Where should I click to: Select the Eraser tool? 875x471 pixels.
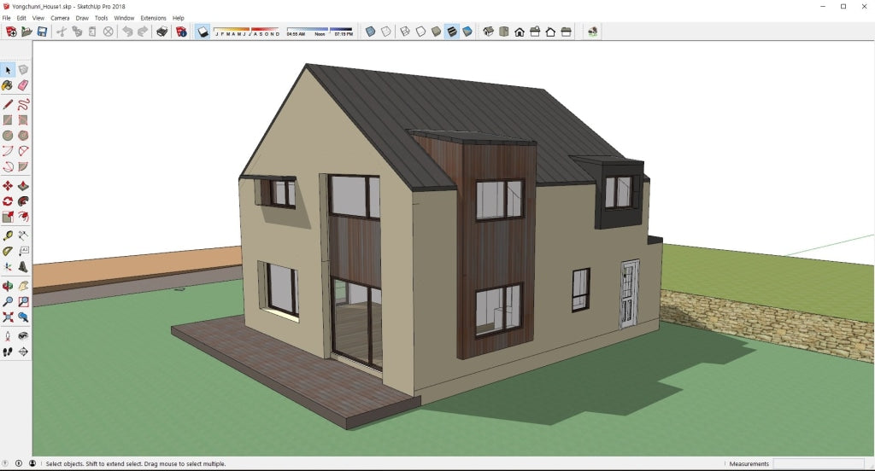click(x=23, y=85)
